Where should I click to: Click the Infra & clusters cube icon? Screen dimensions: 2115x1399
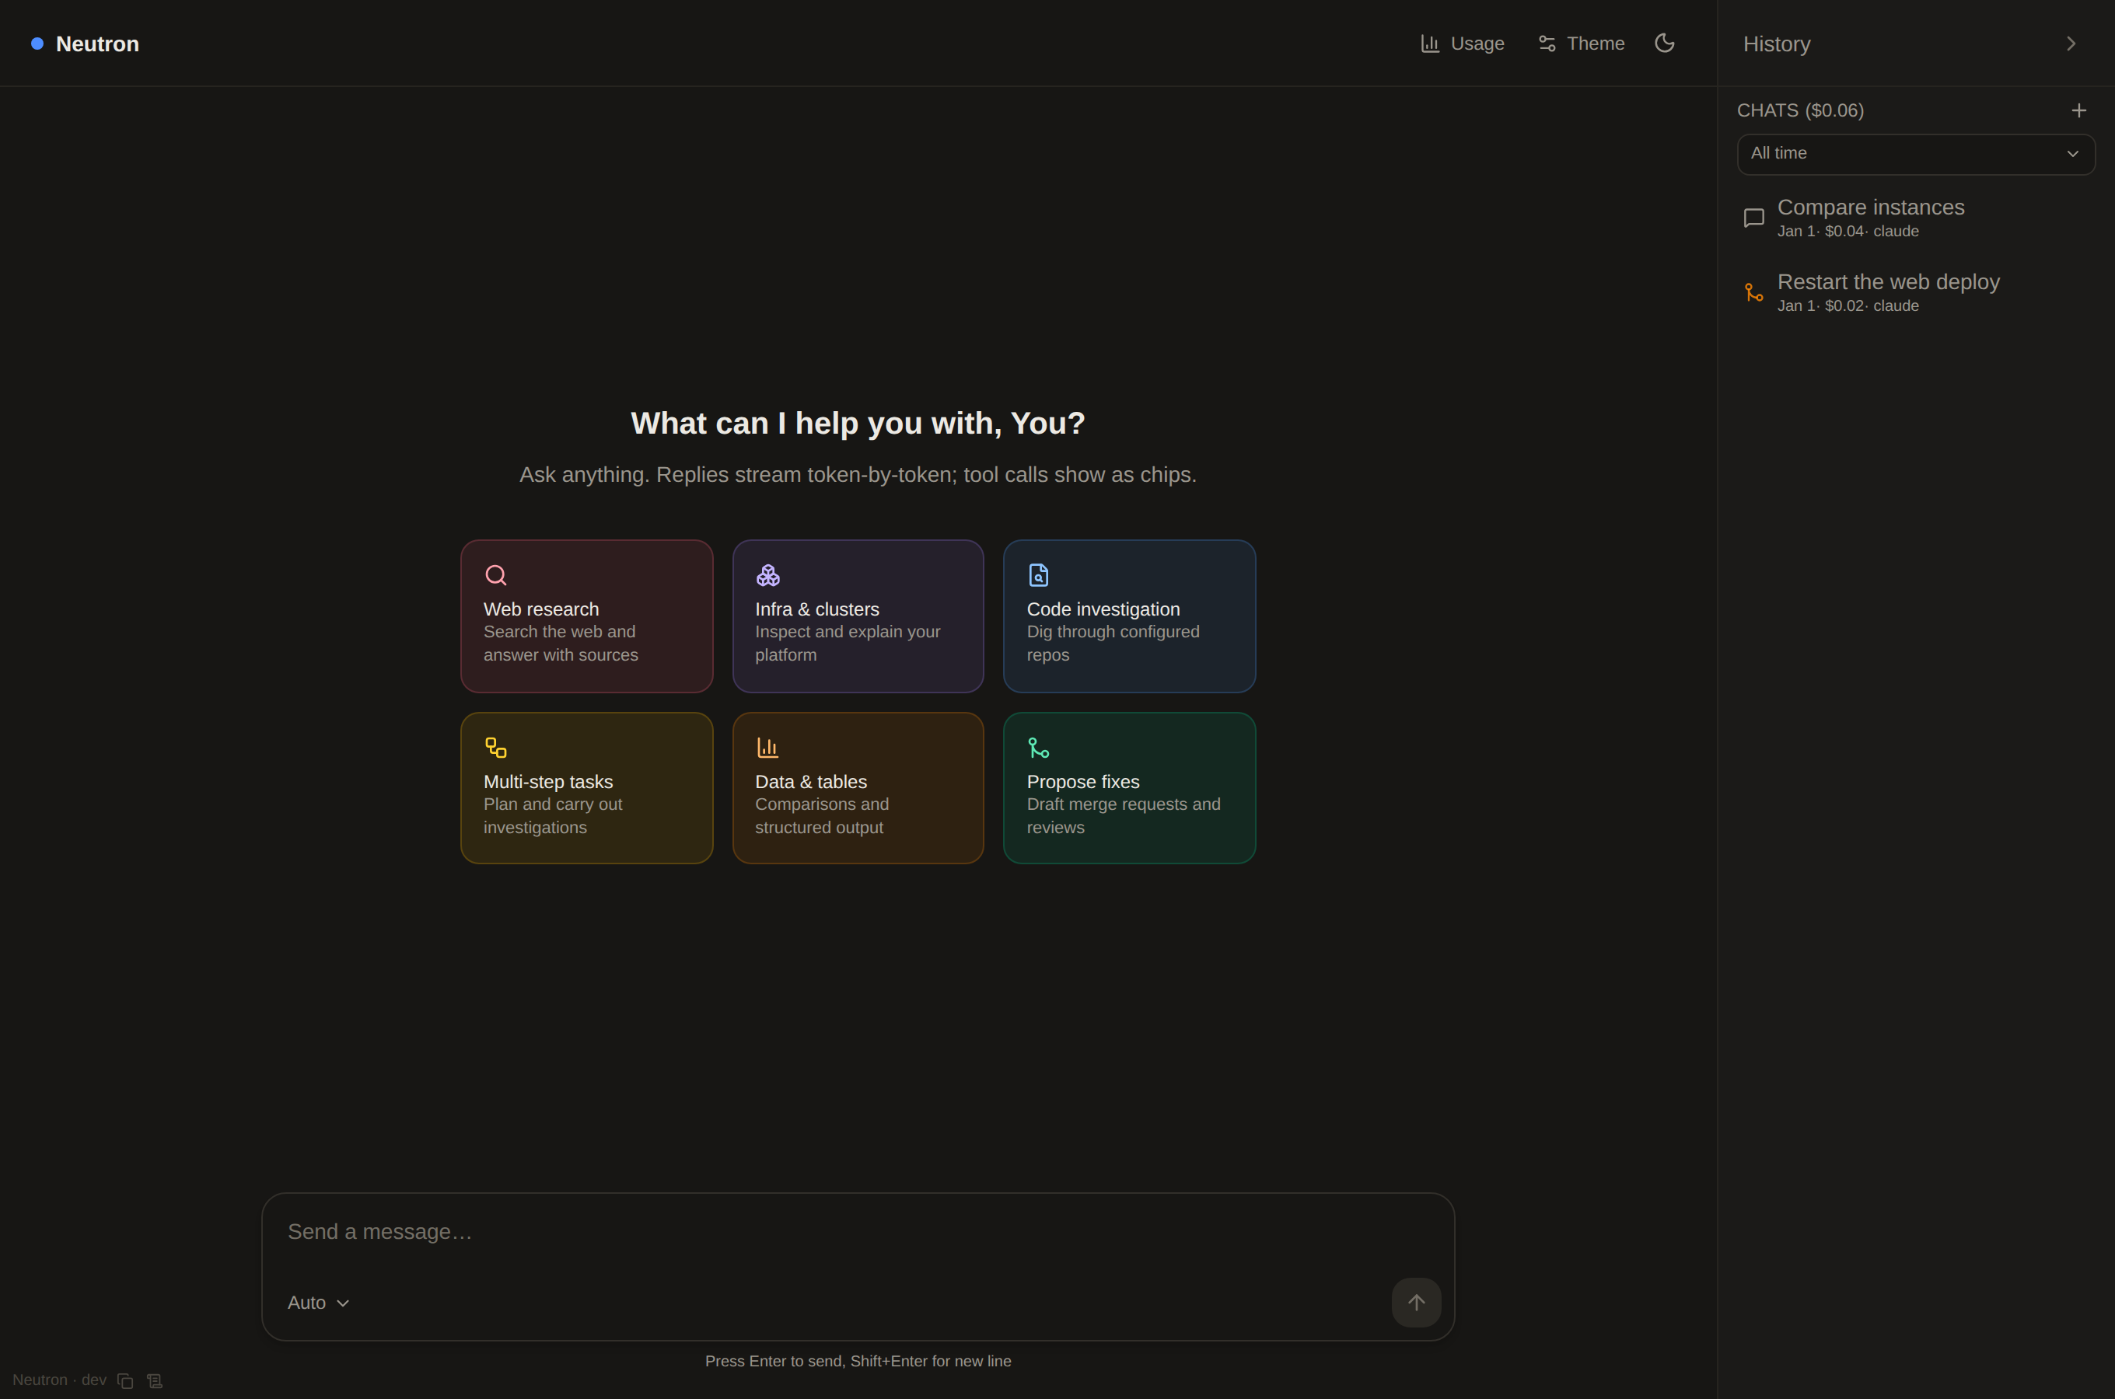767,574
